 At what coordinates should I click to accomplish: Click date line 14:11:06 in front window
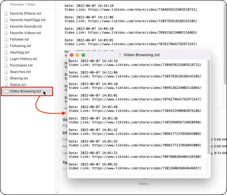(x=93, y=72)
